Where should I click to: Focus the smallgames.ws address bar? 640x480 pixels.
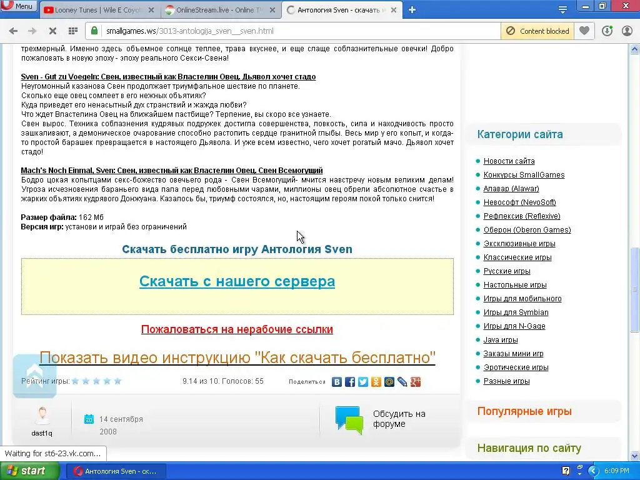click(300, 31)
